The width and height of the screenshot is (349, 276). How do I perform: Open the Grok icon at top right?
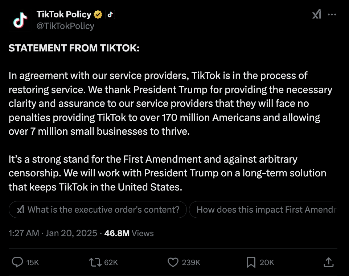point(317,14)
